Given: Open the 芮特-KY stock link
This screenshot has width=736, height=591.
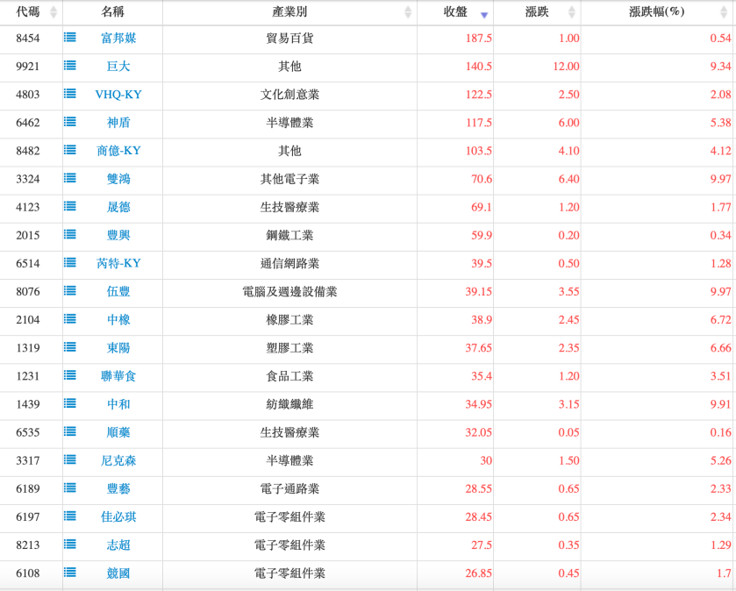Looking at the screenshot, I should coord(118,263).
